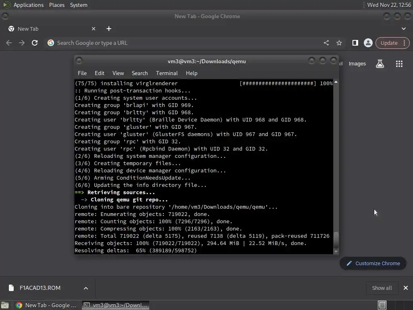Open terminal File menu

pos(82,73)
